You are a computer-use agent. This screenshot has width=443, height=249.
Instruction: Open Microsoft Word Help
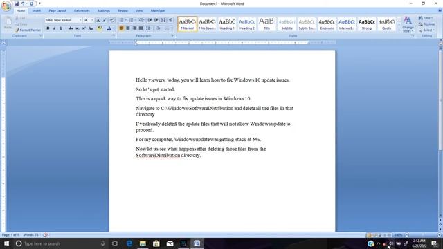(x=440, y=11)
